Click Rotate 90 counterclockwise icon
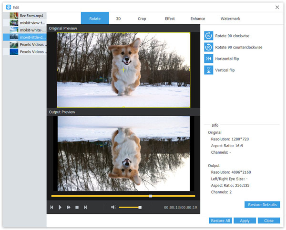The image size is (286, 230). tap(208, 47)
